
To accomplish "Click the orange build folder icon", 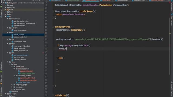I will pos(8,10).
